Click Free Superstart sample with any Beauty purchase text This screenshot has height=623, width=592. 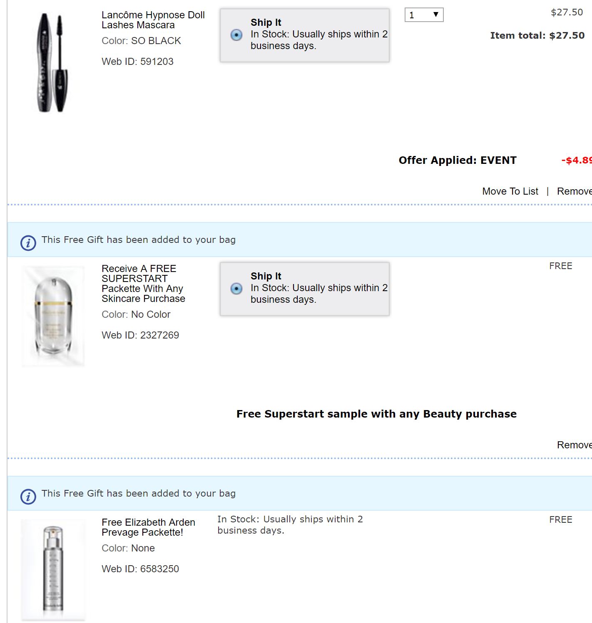[x=376, y=414]
